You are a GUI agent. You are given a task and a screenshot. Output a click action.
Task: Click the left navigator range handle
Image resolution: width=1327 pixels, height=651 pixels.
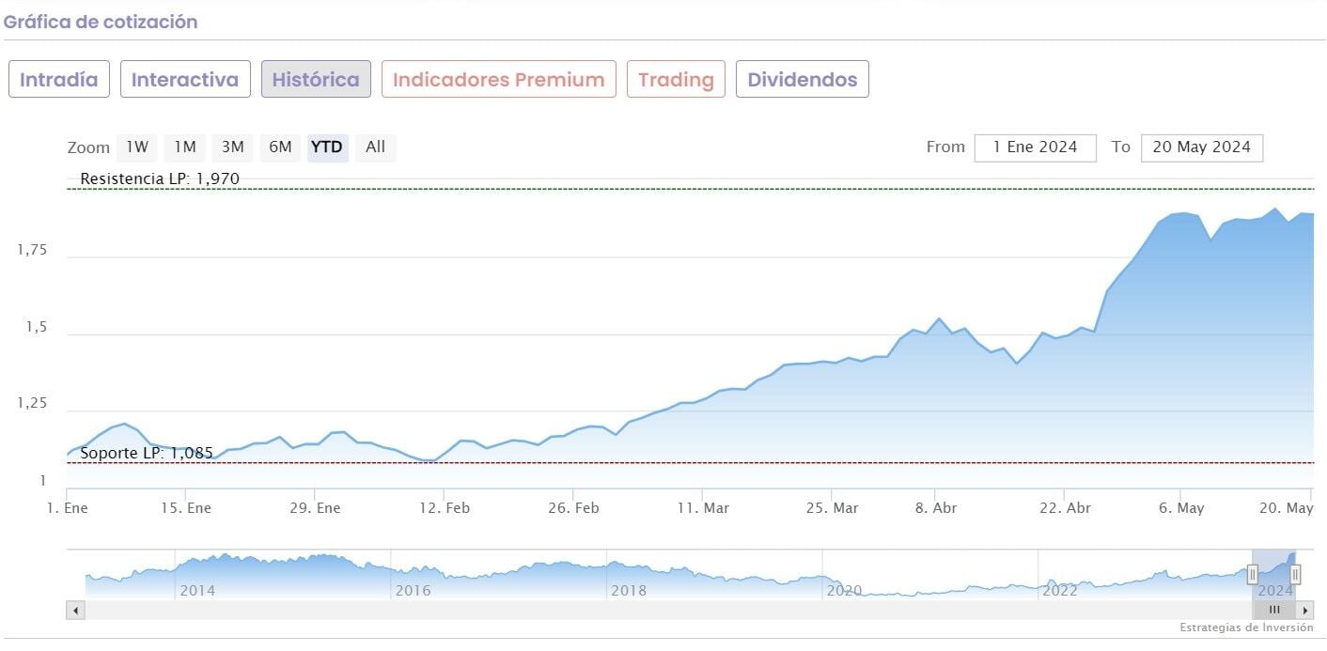coord(1253,574)
